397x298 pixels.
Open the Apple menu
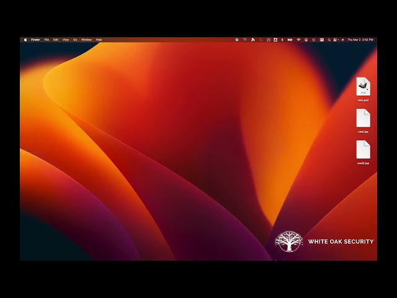(x=25, y=40)
